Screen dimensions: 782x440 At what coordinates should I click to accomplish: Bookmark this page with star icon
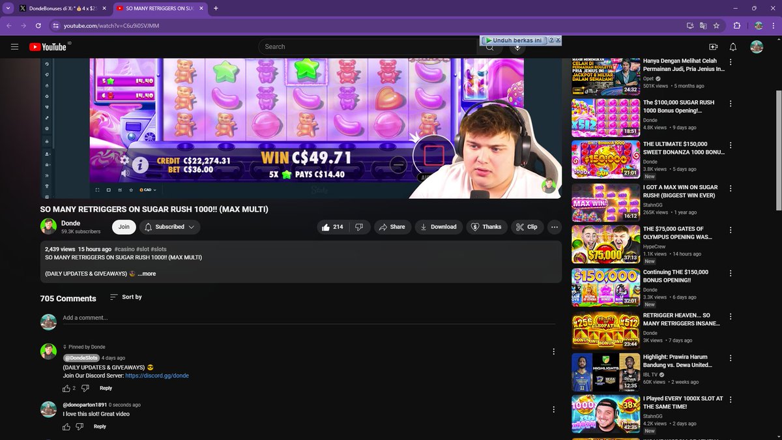716,25
